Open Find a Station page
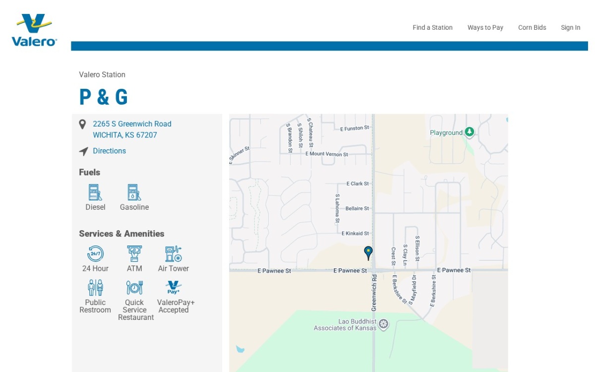Image resolution: width=595 pixels, height=372 pixels. [432, 28]
